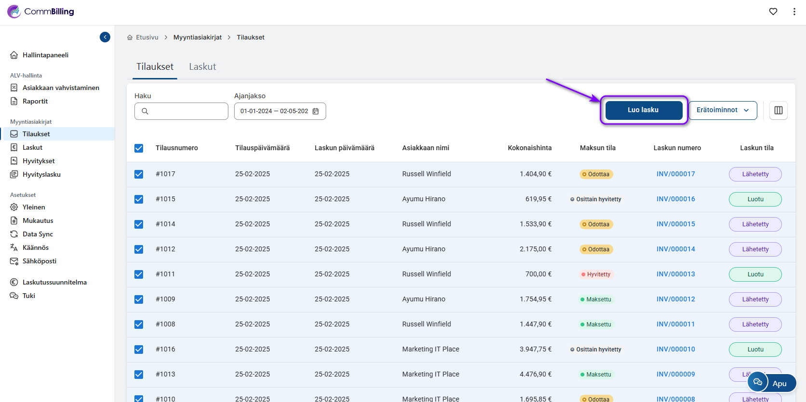
Task: Uncheck the checkbox for order #1017
Action: (139, 174)
